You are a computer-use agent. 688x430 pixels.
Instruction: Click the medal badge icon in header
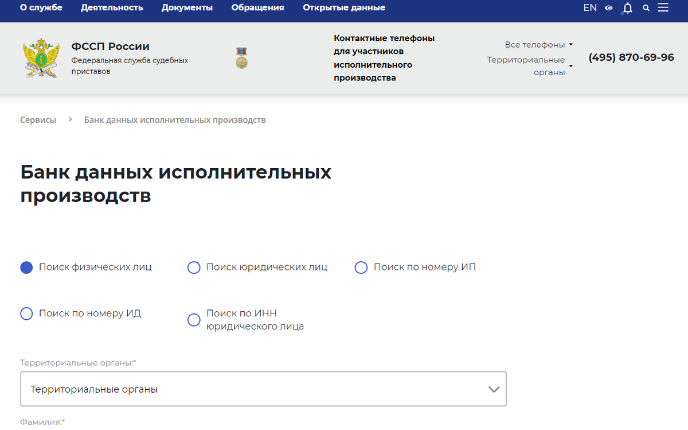[x=241, y=58]
